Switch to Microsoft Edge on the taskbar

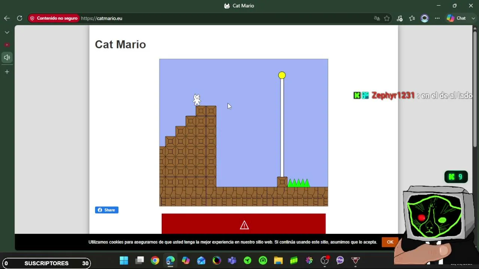click(170, 260)
